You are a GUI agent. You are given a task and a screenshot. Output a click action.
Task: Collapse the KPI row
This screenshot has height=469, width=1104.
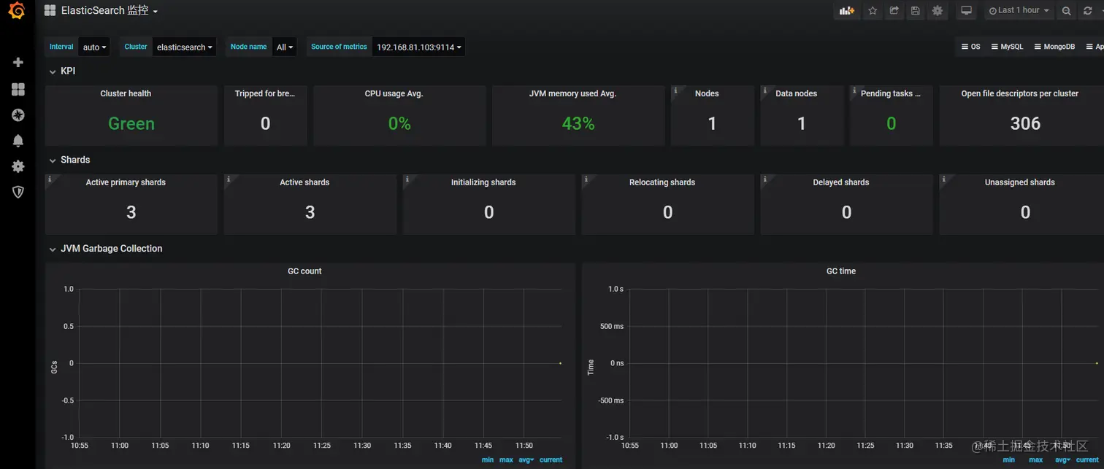point(62,71)
